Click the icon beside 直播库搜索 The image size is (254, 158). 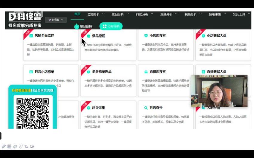[146, 72]
